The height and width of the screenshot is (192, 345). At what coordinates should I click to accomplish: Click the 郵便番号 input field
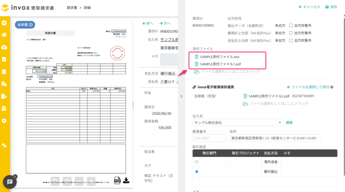pyautogui.click(x=209, y=138)
